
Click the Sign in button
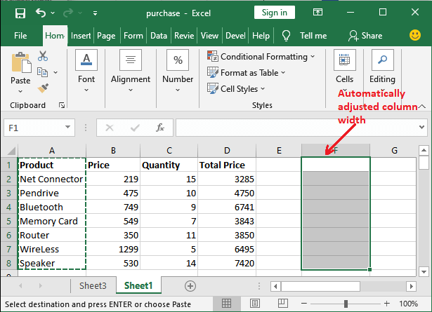[x=274, y=13]
